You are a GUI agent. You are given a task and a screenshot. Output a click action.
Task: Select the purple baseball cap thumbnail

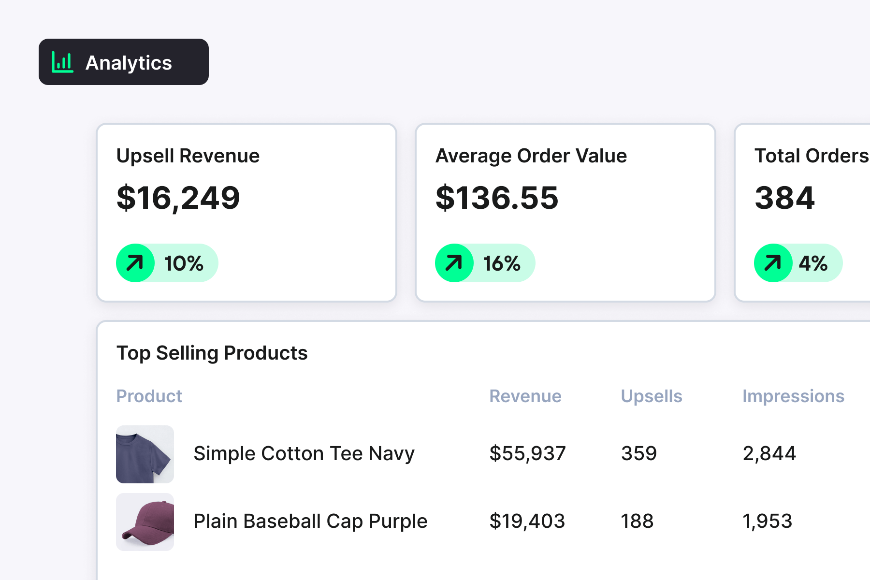[x=145, y=522]
